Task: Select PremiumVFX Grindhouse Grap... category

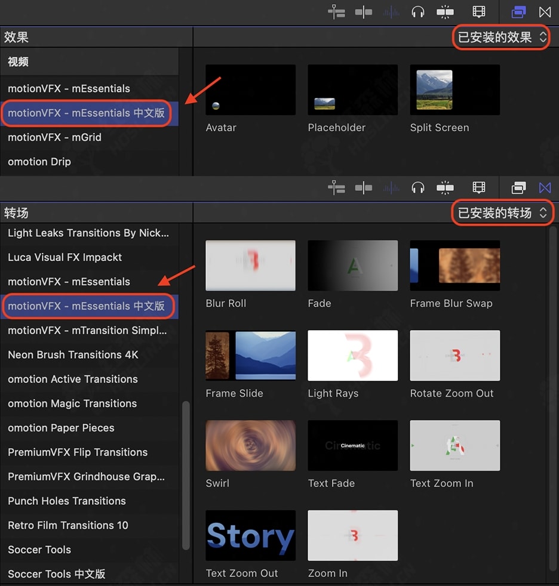Action: pyautogui.click(x=90, y=477)
